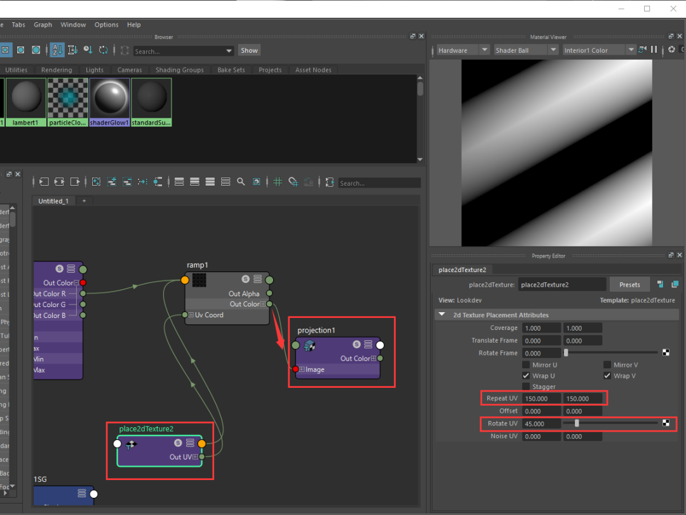Screen dimensions: 686x515
Task: Click the graph materials on selected objects icon
Action: click(x=158, y=181)
